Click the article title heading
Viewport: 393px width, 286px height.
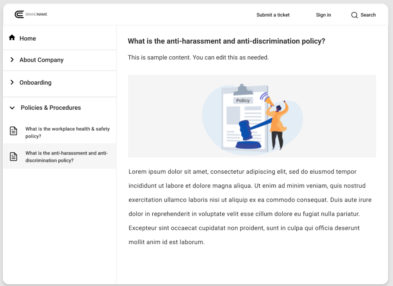tap(226, 41)
